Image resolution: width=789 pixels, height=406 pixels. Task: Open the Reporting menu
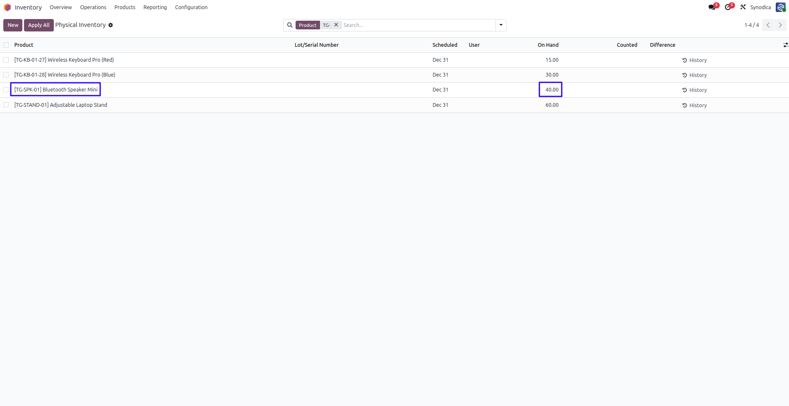point(155,7)
